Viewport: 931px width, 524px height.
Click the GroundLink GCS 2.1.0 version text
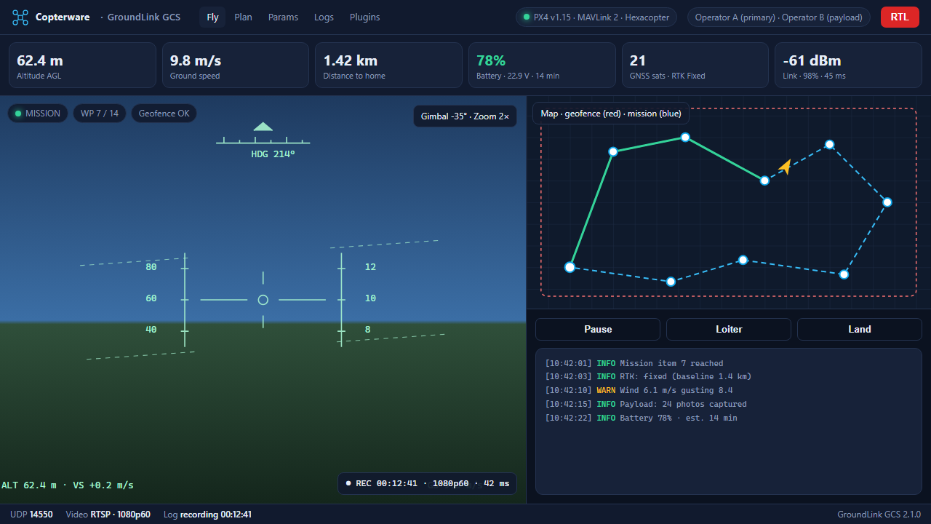pos(879,515)
